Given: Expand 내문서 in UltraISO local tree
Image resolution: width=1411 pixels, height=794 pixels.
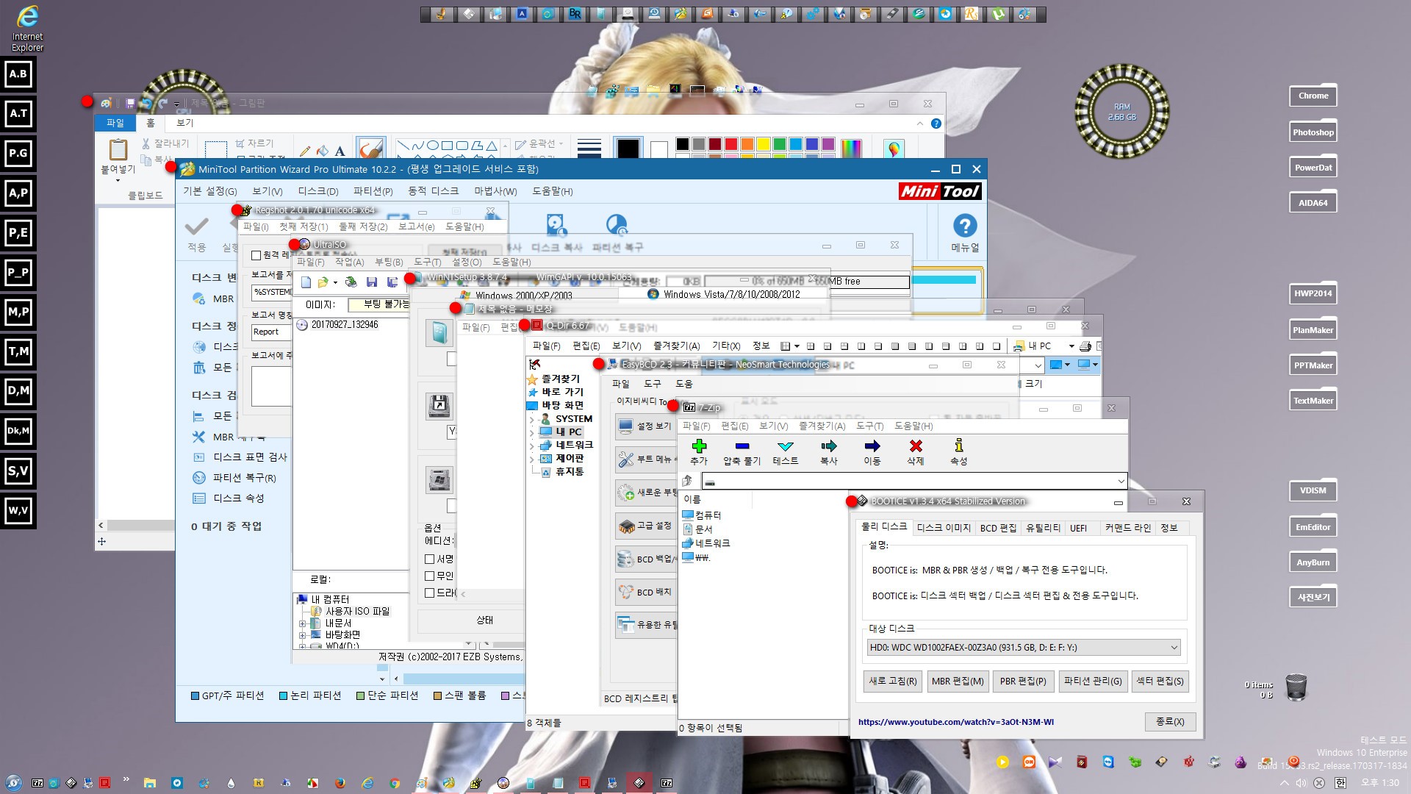Looking at the screenshot, I should [302, 623].
